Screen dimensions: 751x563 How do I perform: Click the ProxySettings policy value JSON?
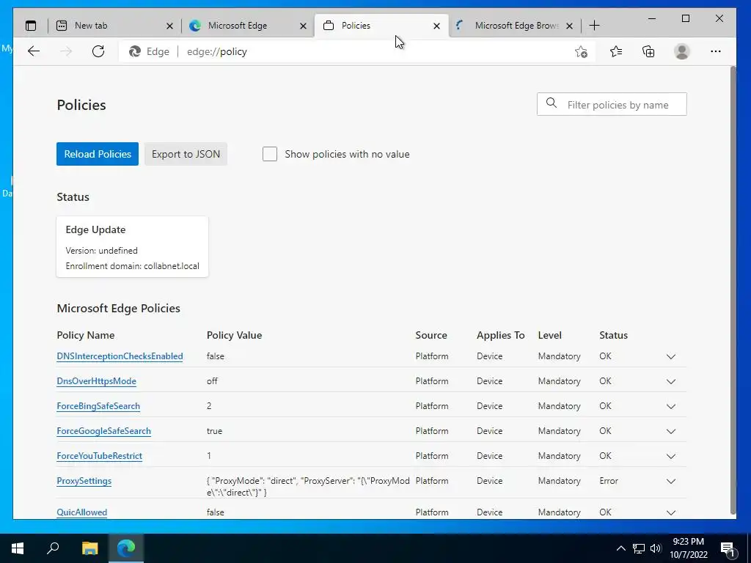click(308, 487)
